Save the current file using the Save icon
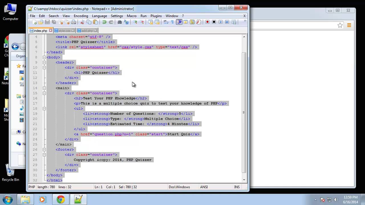 tap(47, 22)
